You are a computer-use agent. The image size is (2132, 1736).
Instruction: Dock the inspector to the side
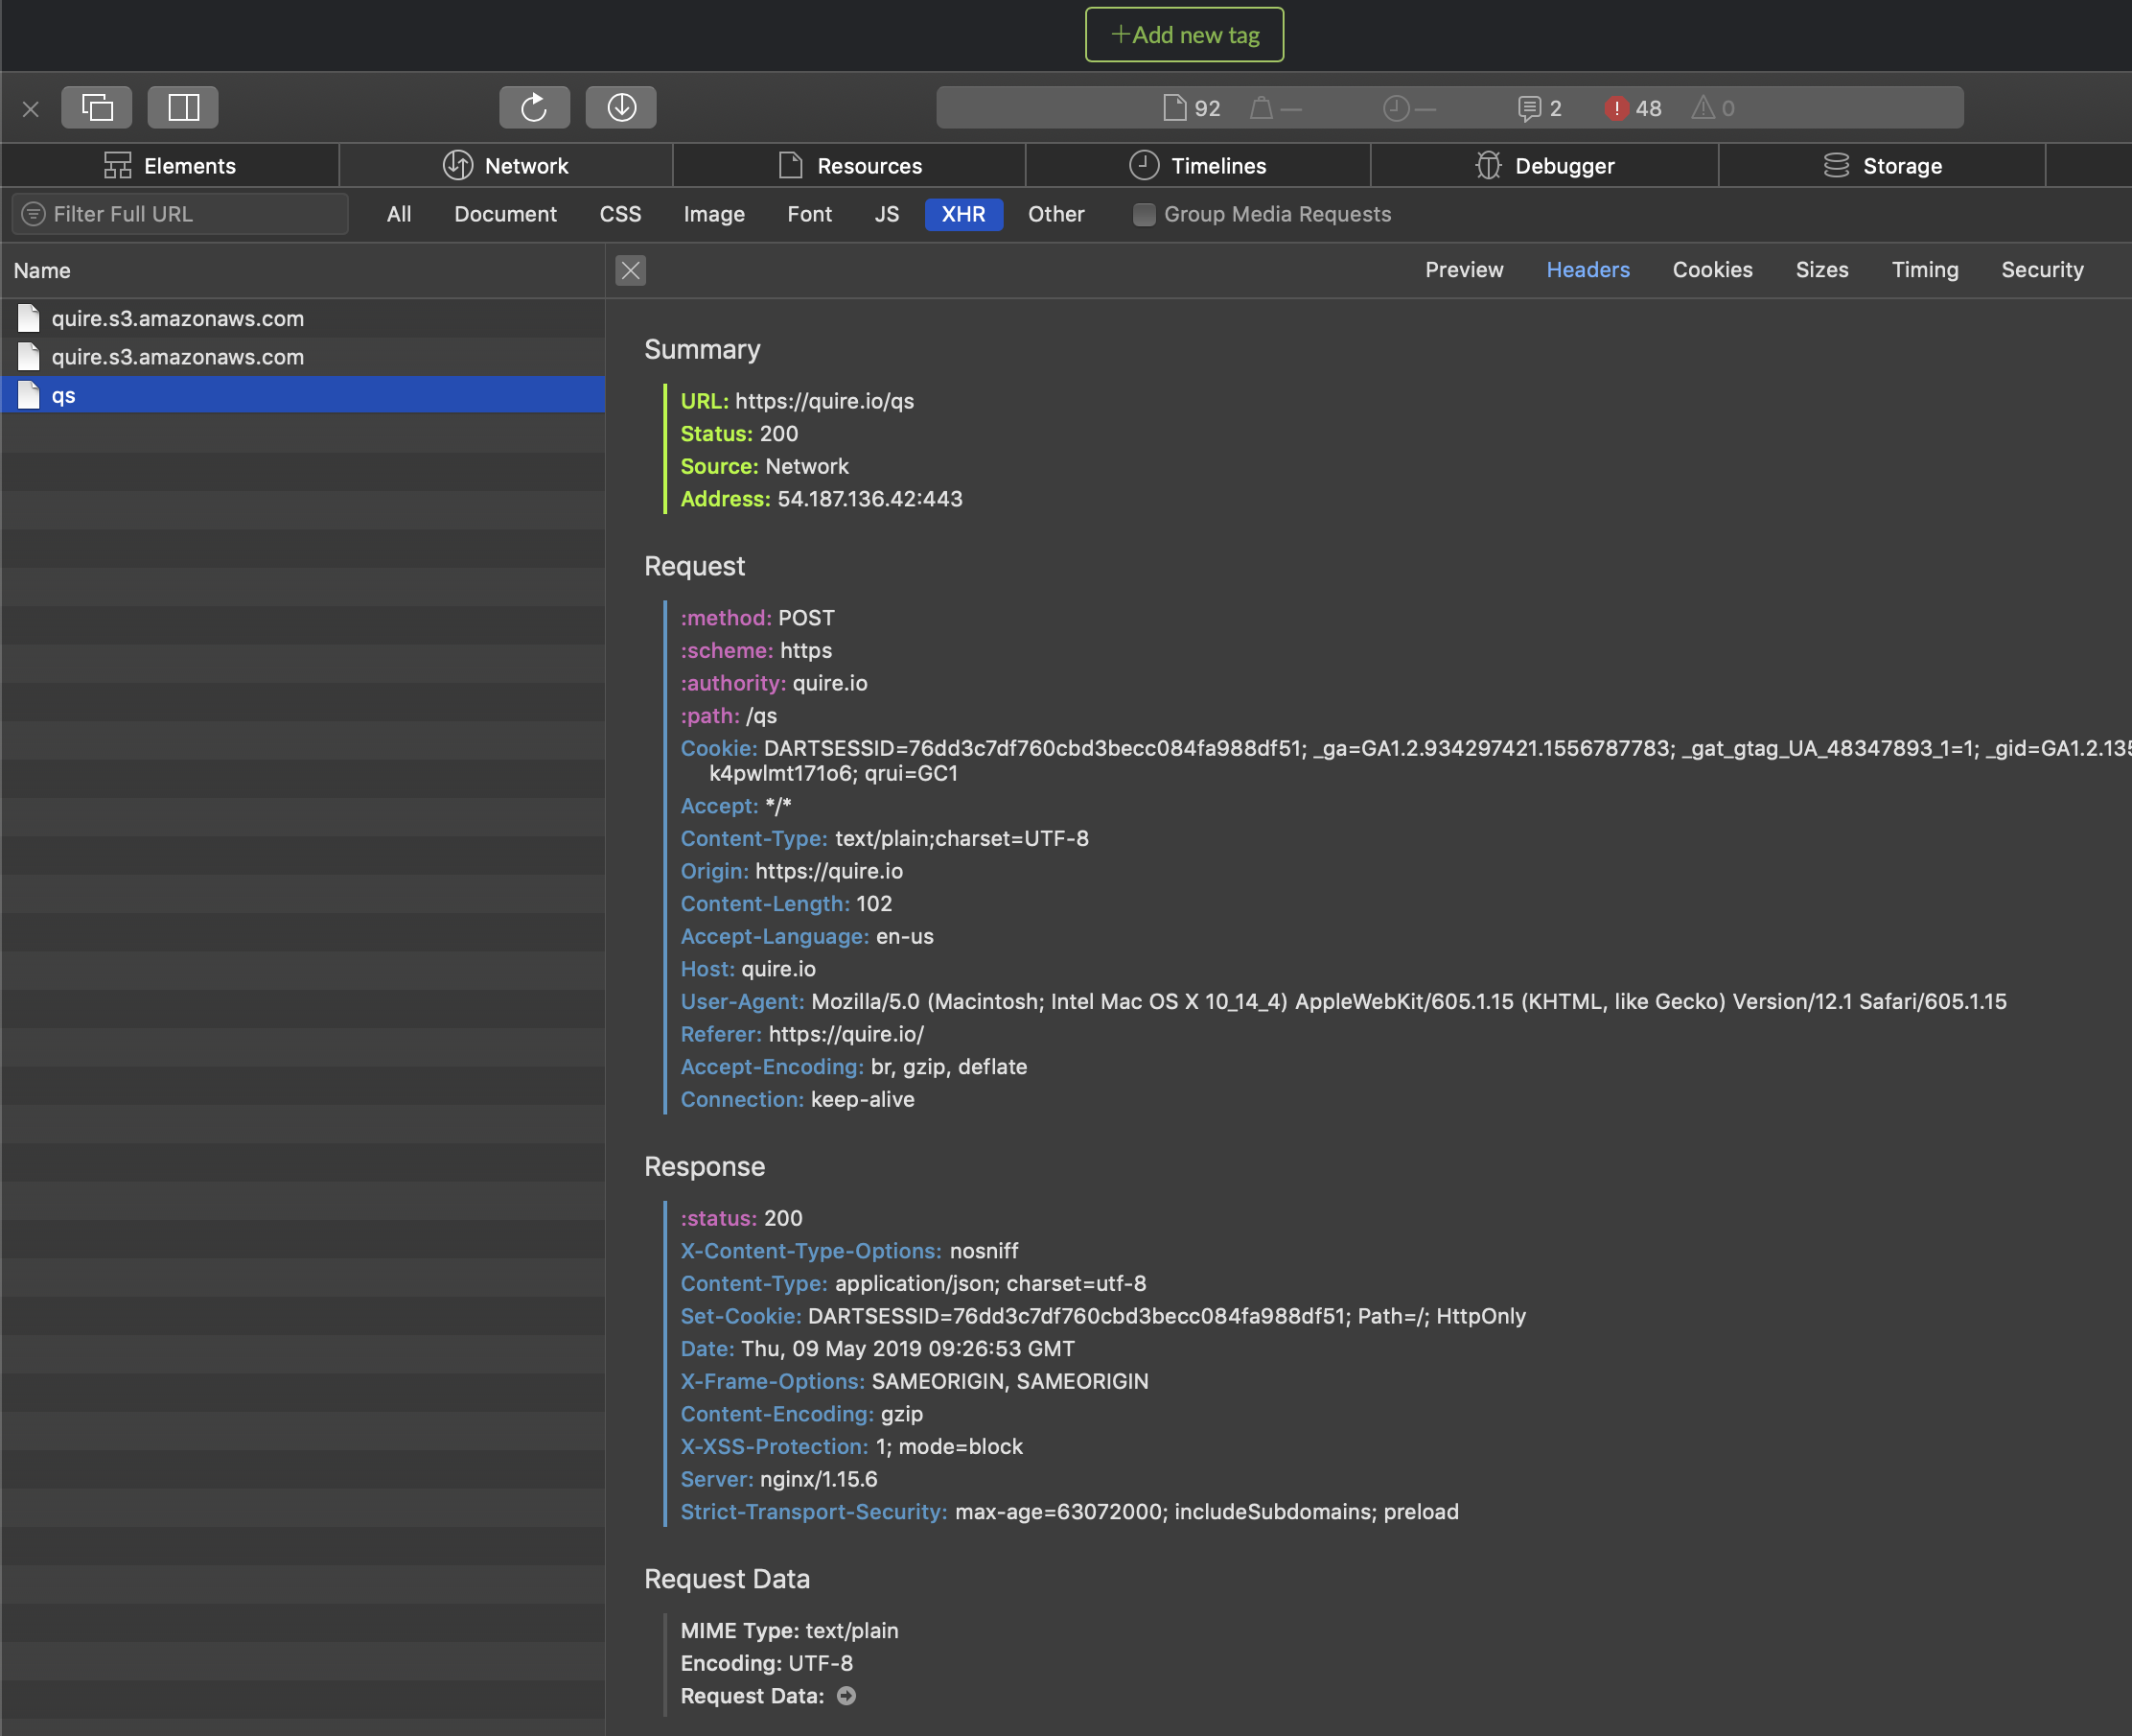pyautogui.click(x=183, y=107)
